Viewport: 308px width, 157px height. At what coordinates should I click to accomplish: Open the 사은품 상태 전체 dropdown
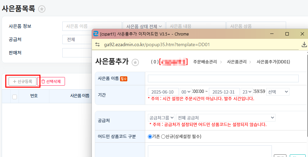144,26
